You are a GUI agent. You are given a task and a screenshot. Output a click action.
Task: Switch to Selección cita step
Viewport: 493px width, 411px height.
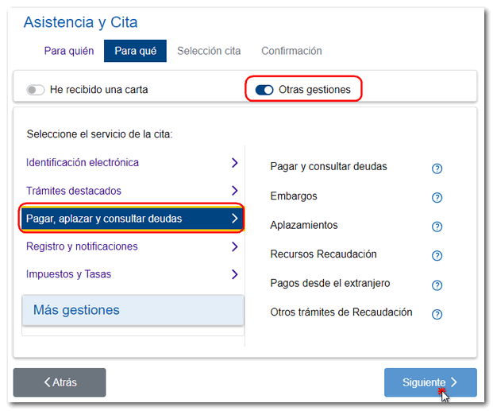209,51
